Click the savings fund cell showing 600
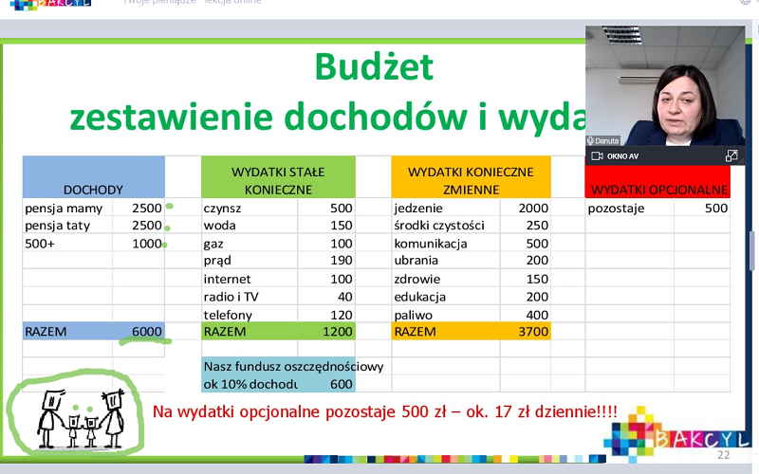Viewport: 759px width, 474px height. tap(340, 384)
